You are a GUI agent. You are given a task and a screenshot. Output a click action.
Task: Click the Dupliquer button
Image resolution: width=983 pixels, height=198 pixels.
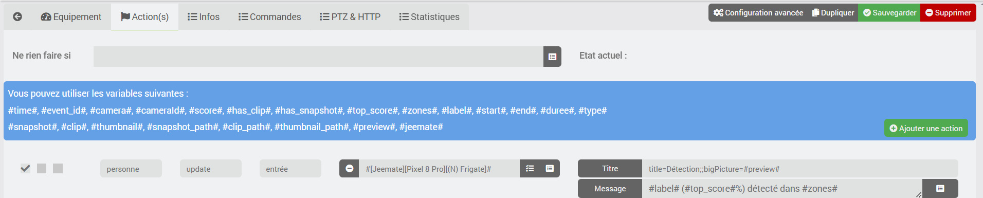833,13
